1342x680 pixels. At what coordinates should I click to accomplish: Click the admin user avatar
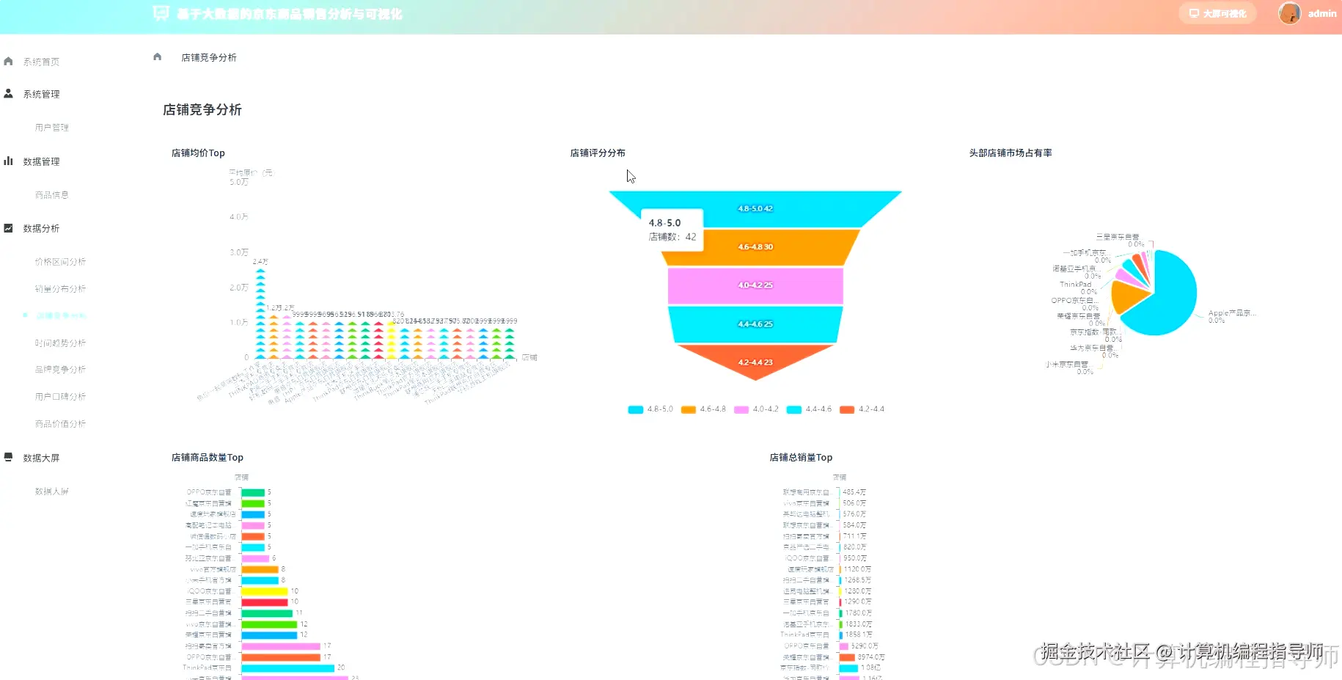coord(1289,13)
